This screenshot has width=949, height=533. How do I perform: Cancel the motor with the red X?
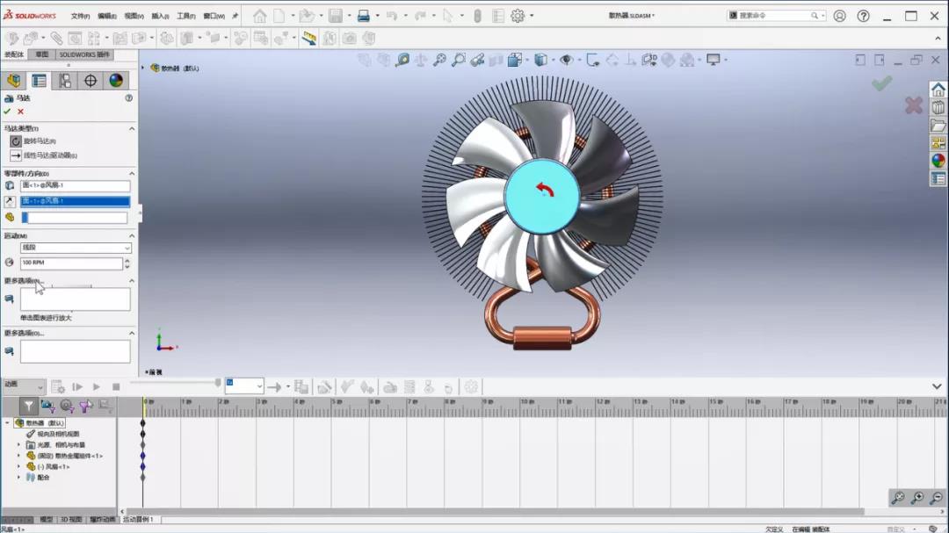[20, 112]
